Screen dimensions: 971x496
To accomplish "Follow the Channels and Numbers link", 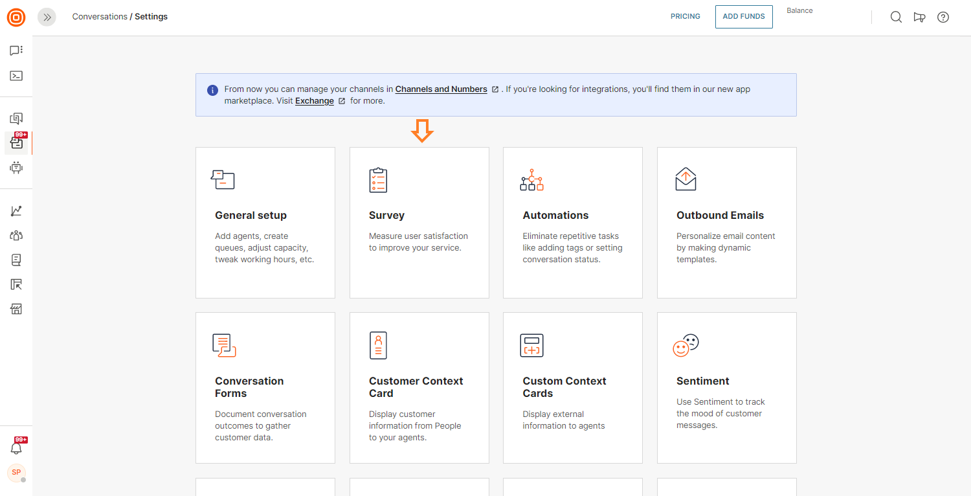I will (x=441, y=89).
